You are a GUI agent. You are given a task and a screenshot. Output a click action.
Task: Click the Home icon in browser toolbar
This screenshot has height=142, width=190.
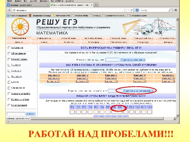pos(175,10)
